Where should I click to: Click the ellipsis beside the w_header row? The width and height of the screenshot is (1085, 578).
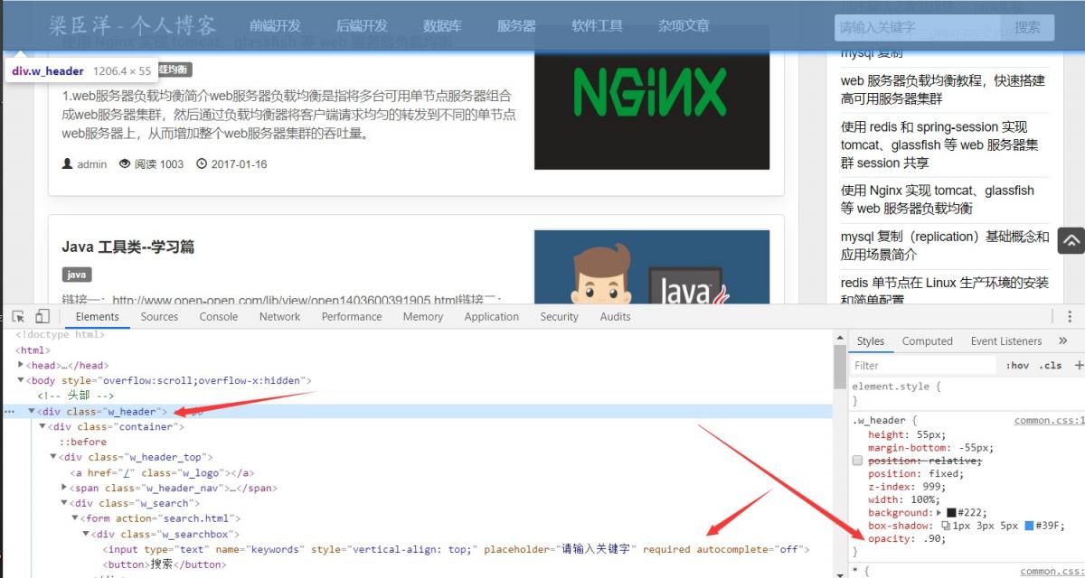[x=10, y=412]
